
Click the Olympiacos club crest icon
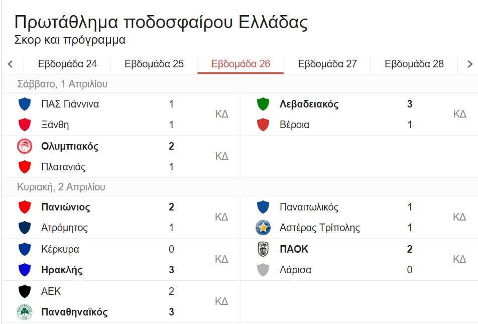[25, 146]
